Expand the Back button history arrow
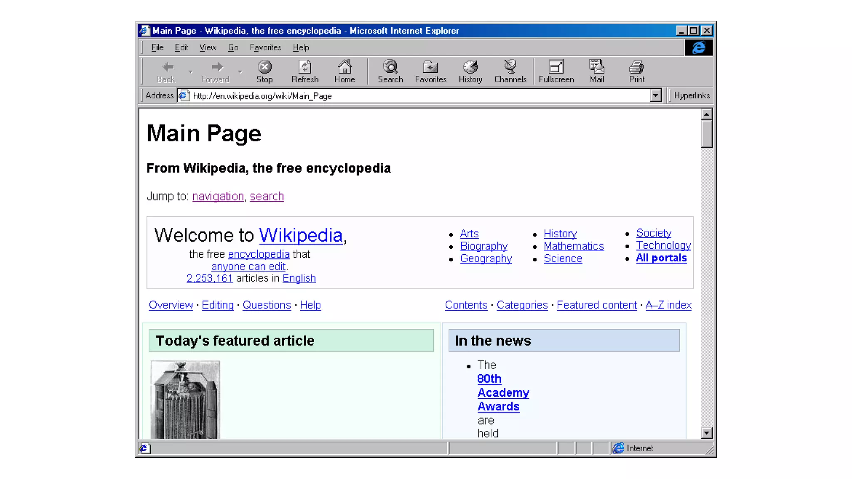 (x=191, y=72)
